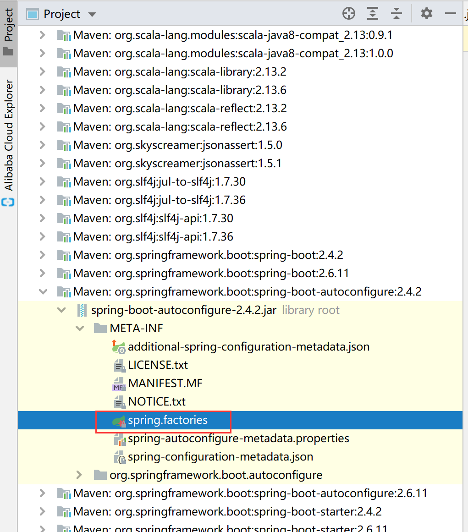
Task: Expand spring-boot:2.6.11 library node
Action: [x=43, y=273]
